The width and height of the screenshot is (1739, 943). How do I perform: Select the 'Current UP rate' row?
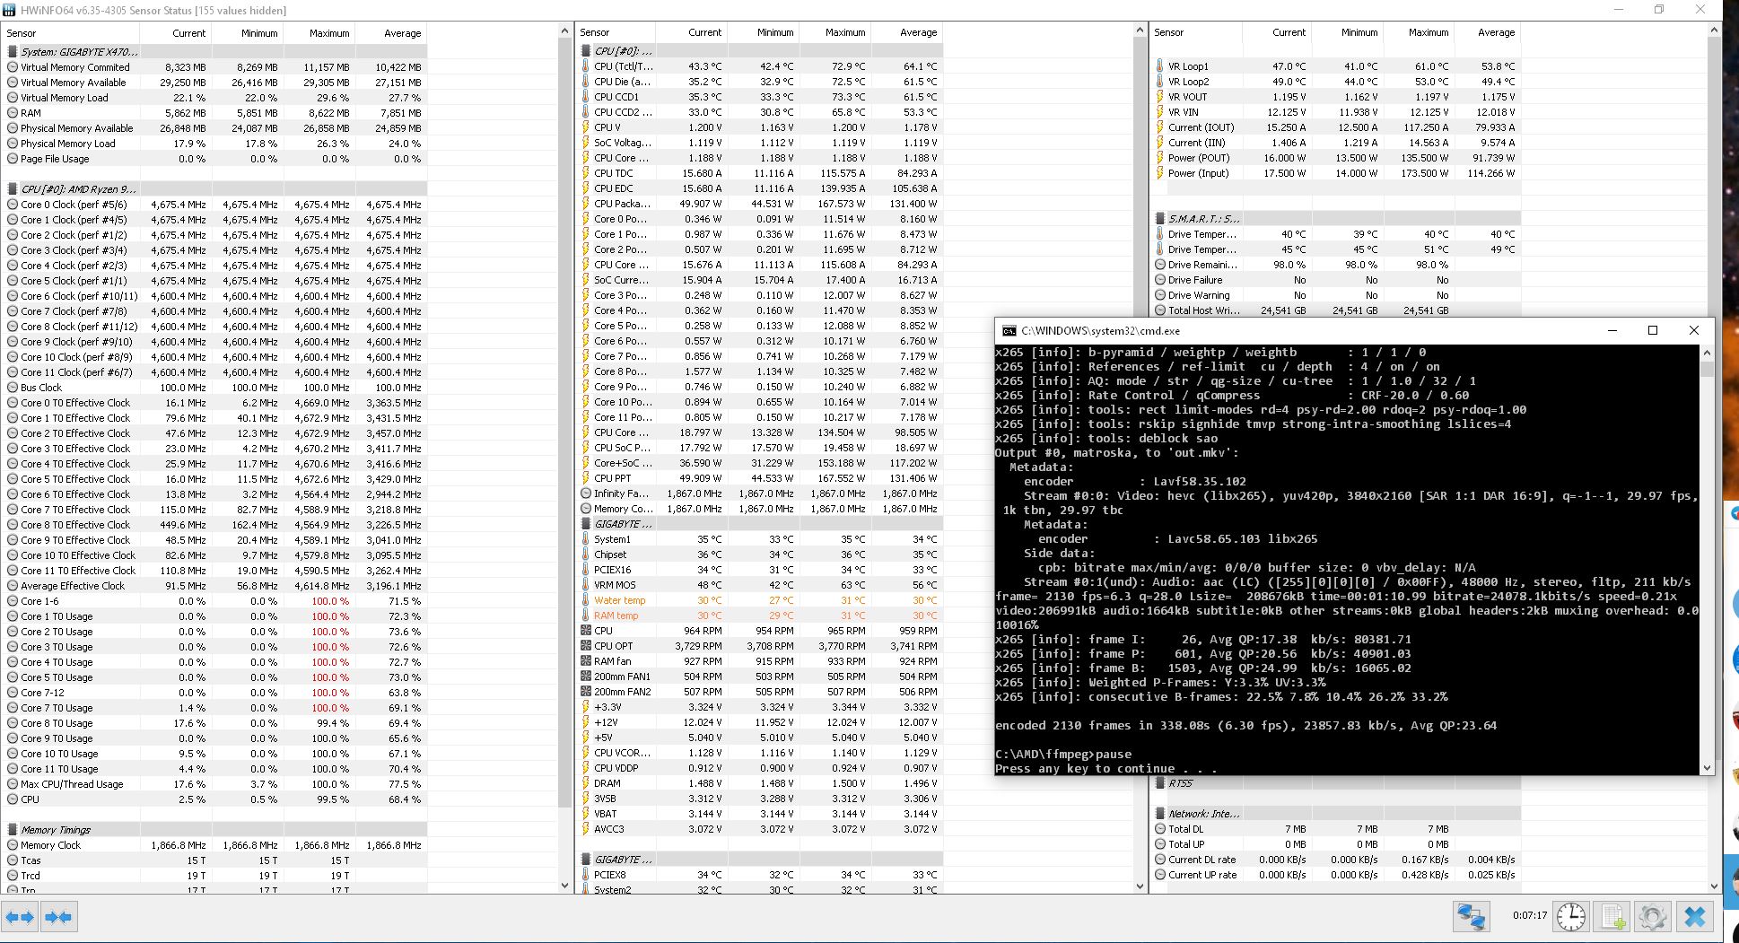tap(1337, 875)
